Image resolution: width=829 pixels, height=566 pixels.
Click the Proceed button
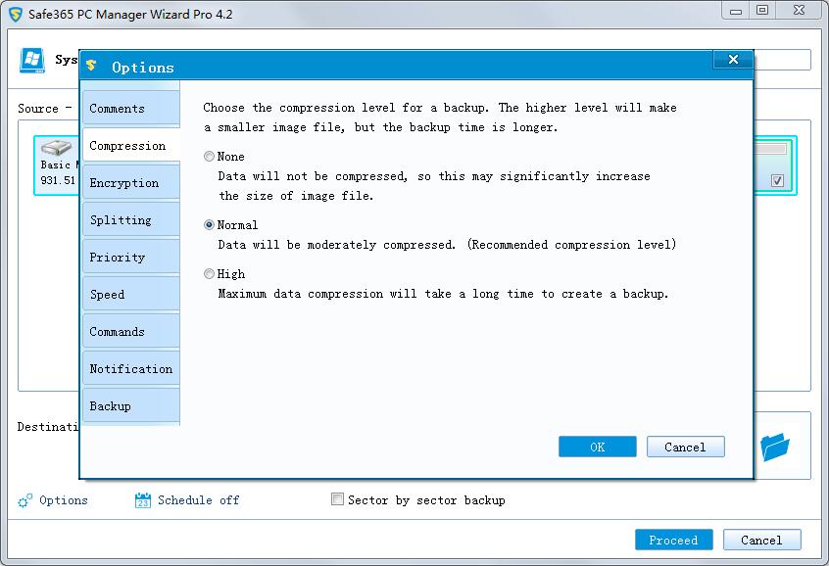[x=673, y=541]
